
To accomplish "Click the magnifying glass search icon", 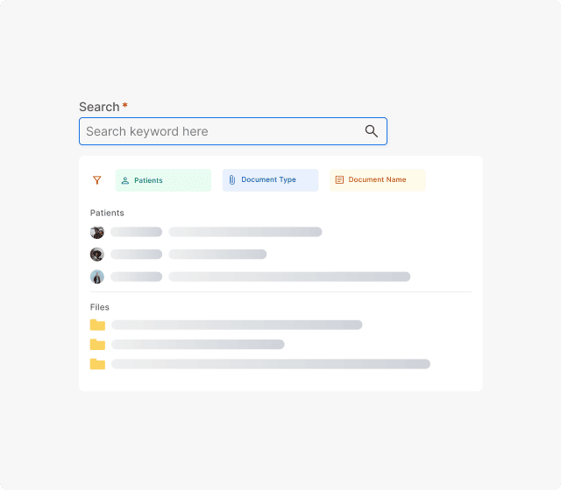I will [372, 131].
